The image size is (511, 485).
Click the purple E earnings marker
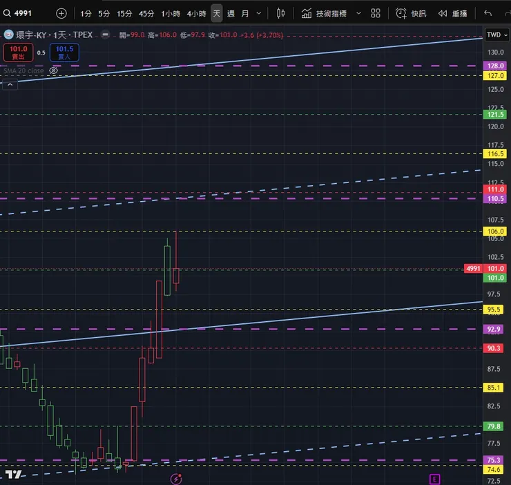pos(434,479)
